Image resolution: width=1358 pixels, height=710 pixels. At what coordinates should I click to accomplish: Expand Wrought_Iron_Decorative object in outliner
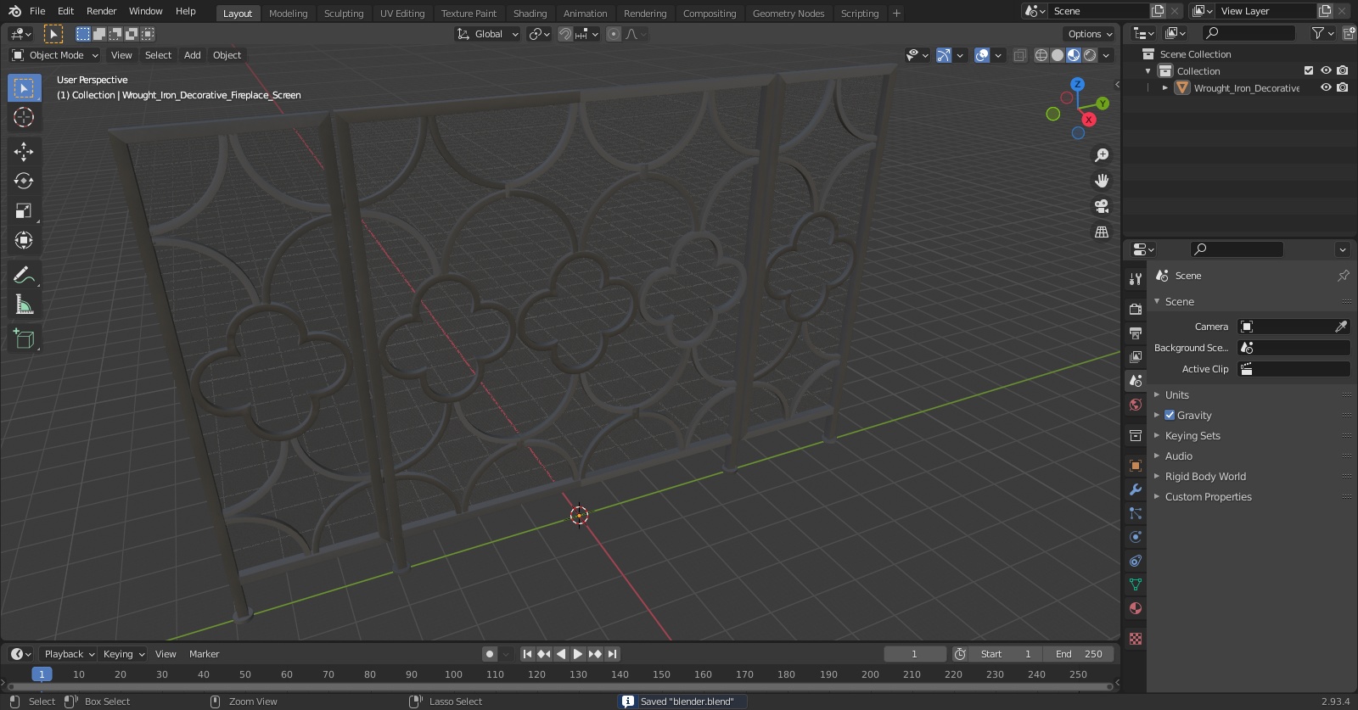[1165, 87]
